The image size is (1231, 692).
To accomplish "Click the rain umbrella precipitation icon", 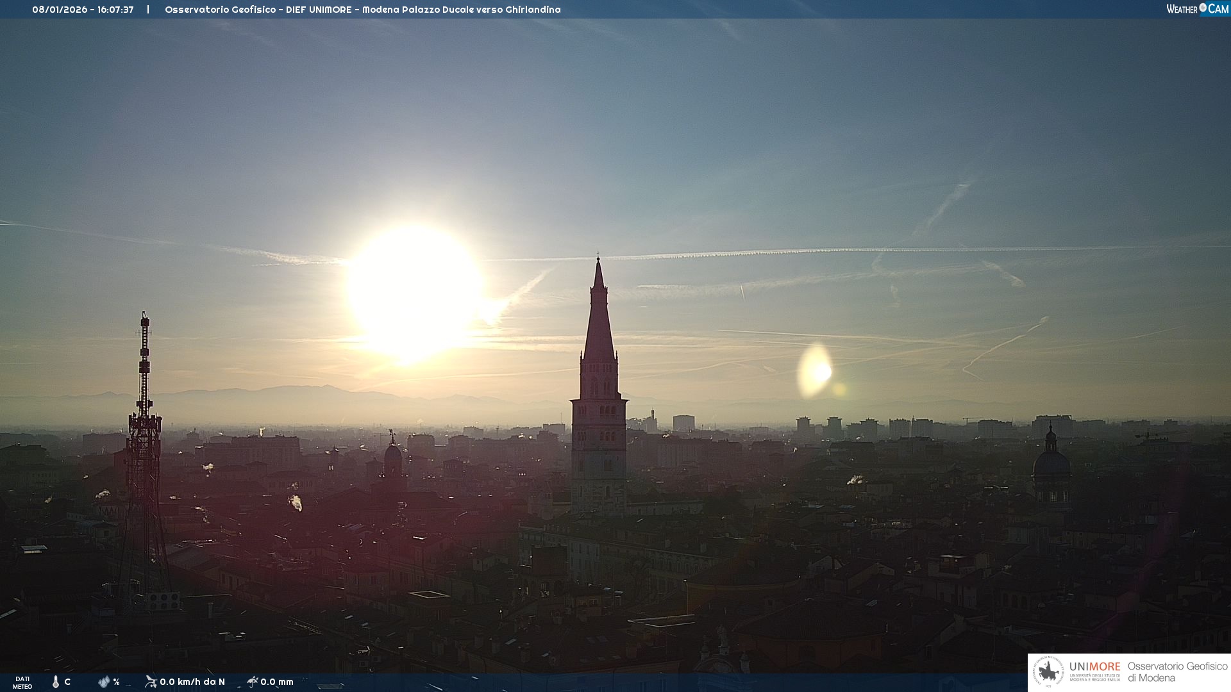I will (x=253, y=681).
